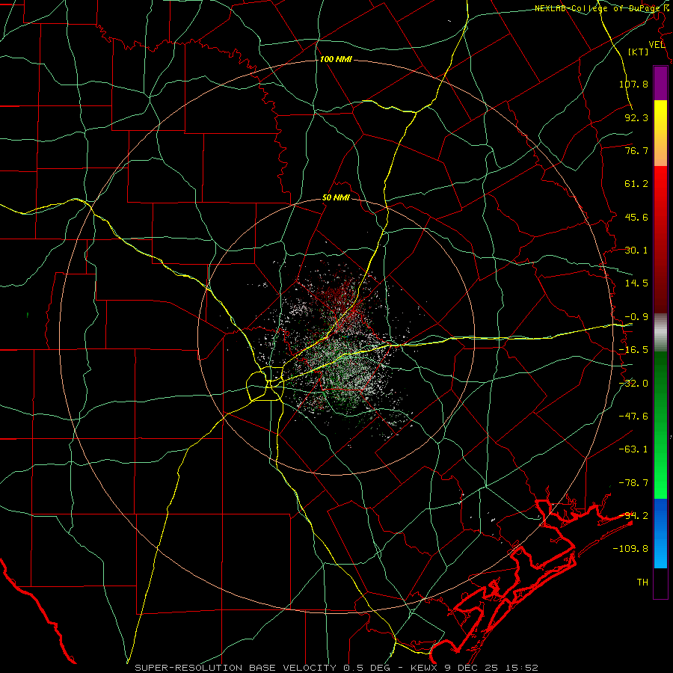Click the -78.7 velocity scale value
Image resolution: width=673 pixels, height=673 pixels.
tap(633, 483)
